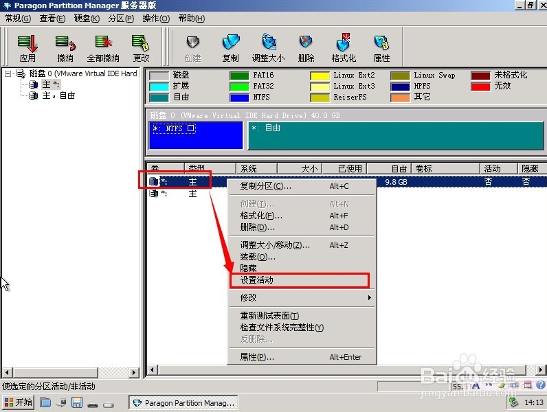547x412 pixels.
Task: Collapse the 磁盘 0 tree node
Action: tap(8, 73)
